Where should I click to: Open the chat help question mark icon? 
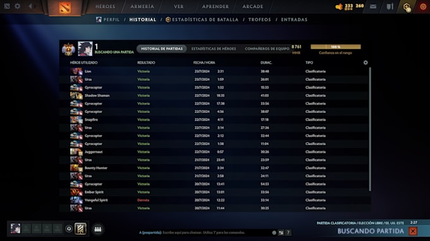288,233
